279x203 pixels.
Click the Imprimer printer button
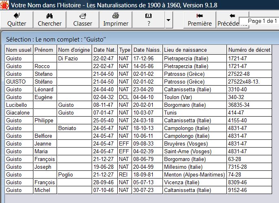tap(116, 20)
